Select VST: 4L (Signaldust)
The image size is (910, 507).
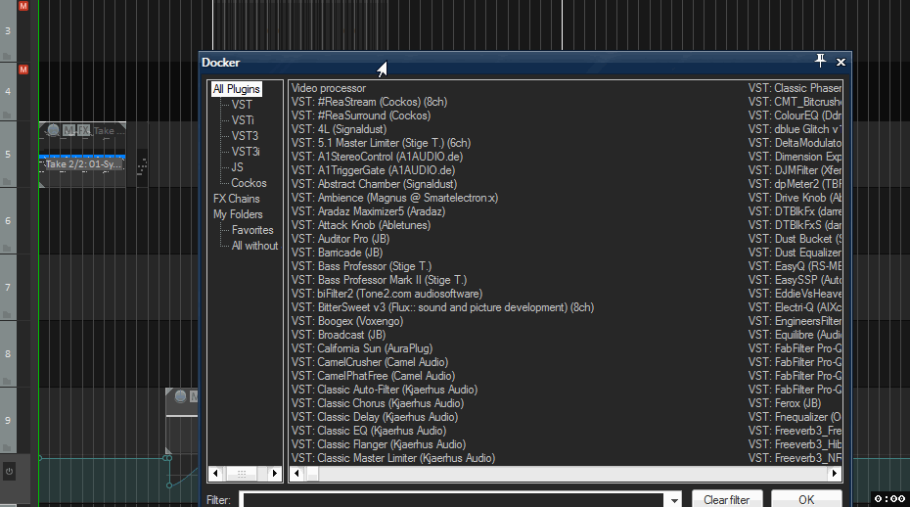[339, 129]
